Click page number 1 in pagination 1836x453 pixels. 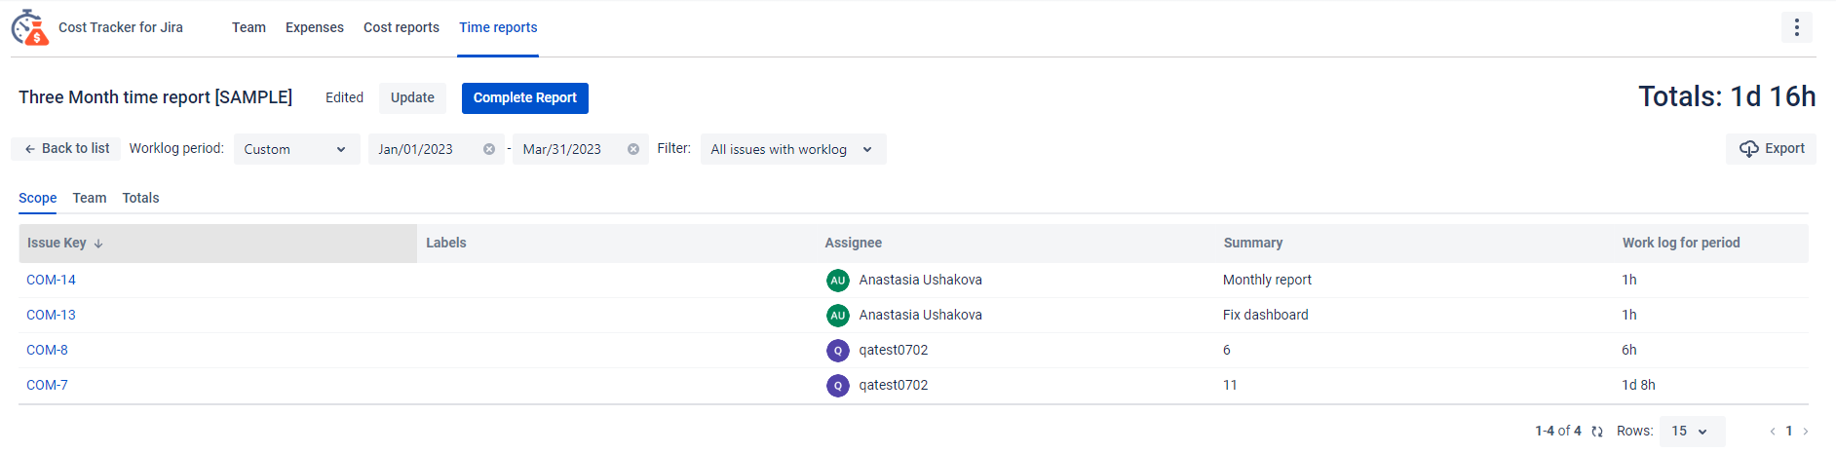point(1789,431)
